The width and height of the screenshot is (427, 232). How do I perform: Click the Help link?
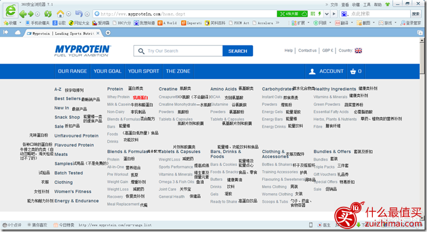tap(289, 50)
